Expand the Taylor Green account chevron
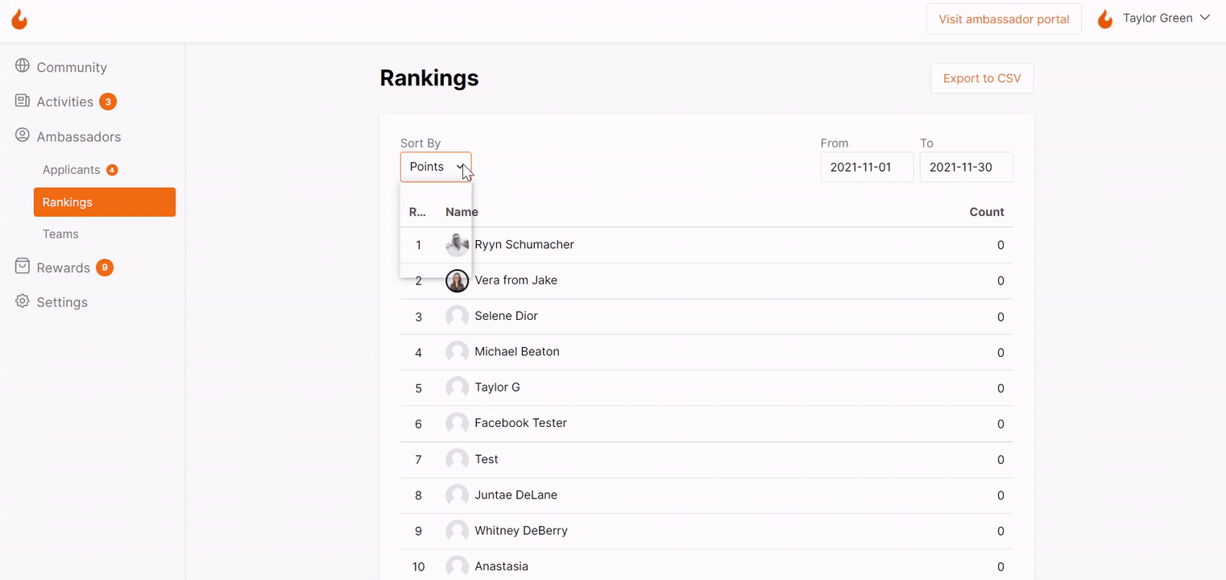The height and width of the screenshot is (580, 1226). point(1205,18)
